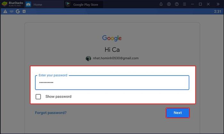Click the nhat.hominh0530@gmail.com account address
Screen dimensions: 224x134
click(116, 58)
